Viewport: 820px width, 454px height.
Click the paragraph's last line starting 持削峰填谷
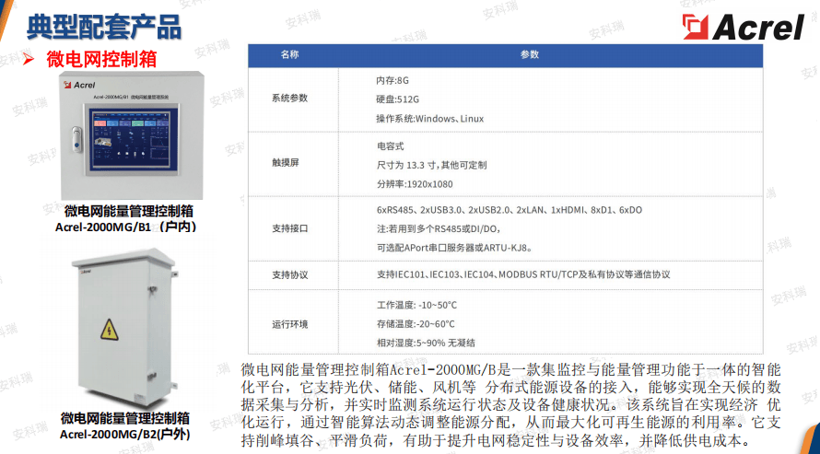coord(496,440)
